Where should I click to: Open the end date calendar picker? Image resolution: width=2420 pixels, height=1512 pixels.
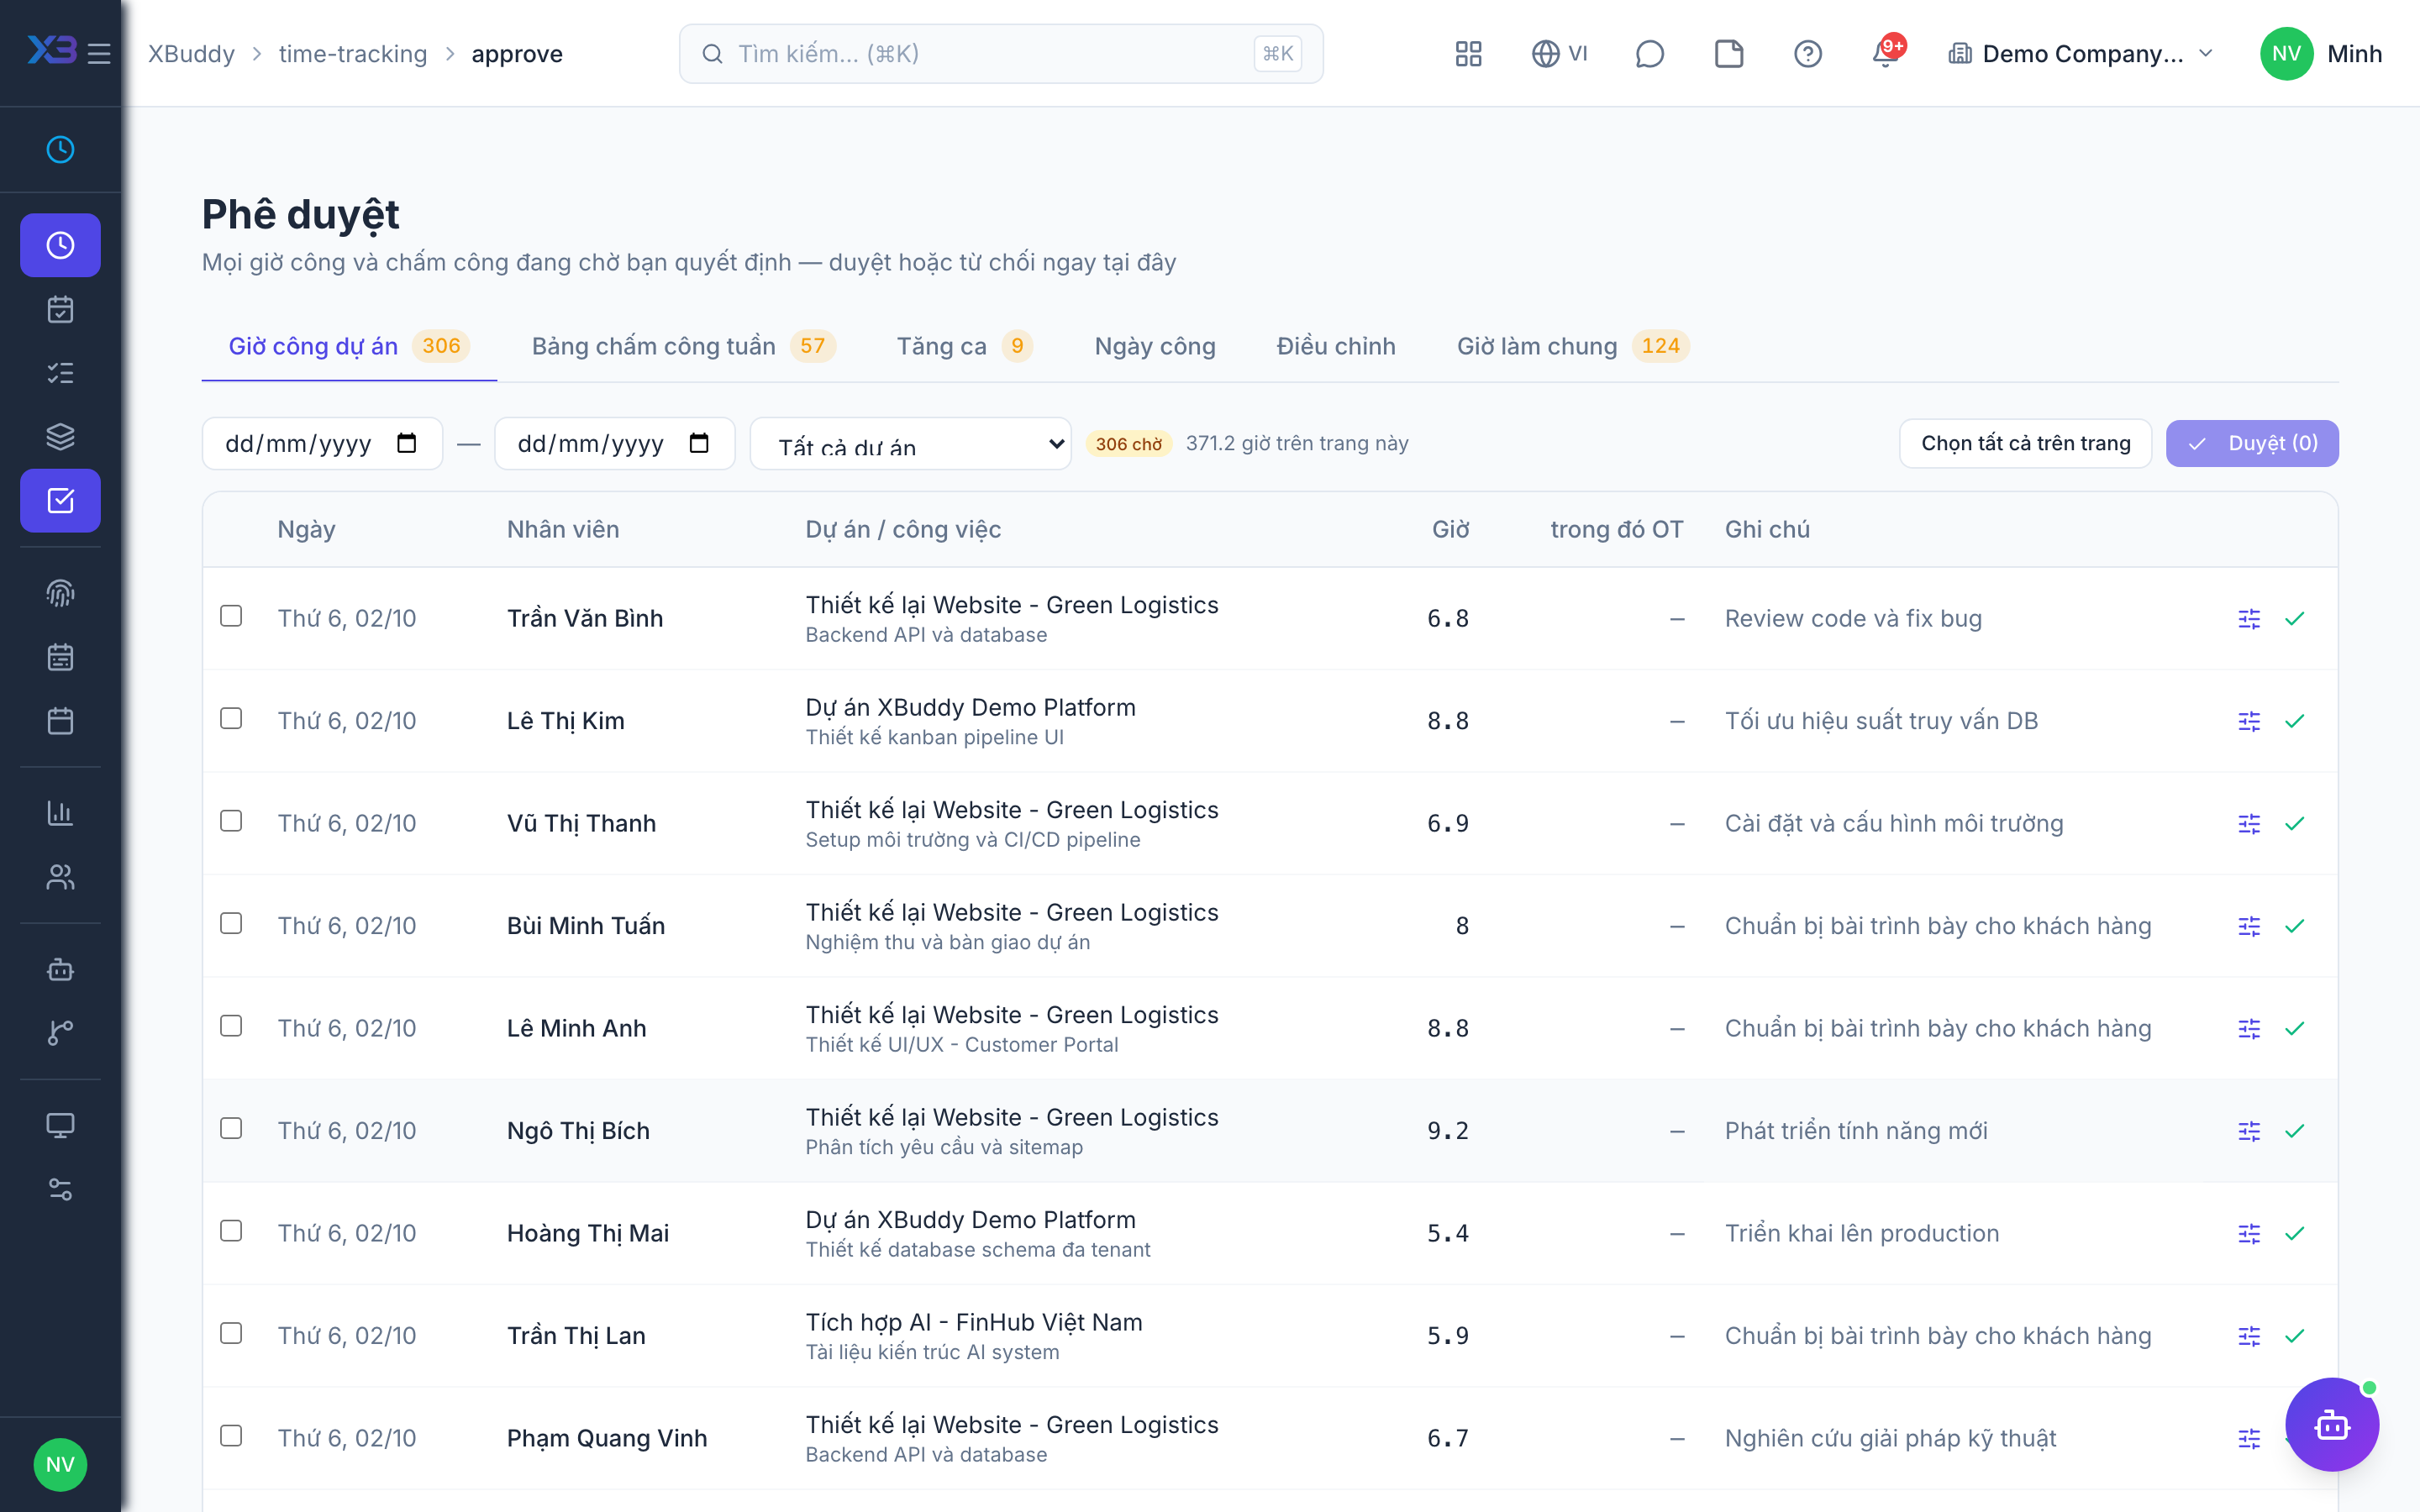(x=699, y=443)
